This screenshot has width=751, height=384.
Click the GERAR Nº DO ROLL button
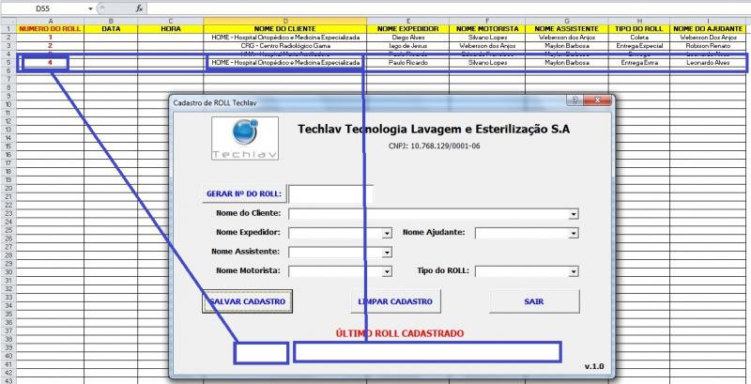click(244, 194)
